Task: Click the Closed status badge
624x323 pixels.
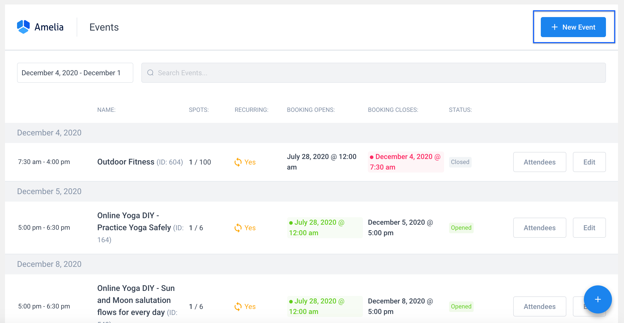Action: pyautogui.click(x=460, y=162)
